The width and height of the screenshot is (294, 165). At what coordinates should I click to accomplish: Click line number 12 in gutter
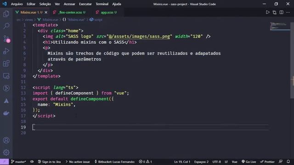pyautogui.click(x=23, y=88)
